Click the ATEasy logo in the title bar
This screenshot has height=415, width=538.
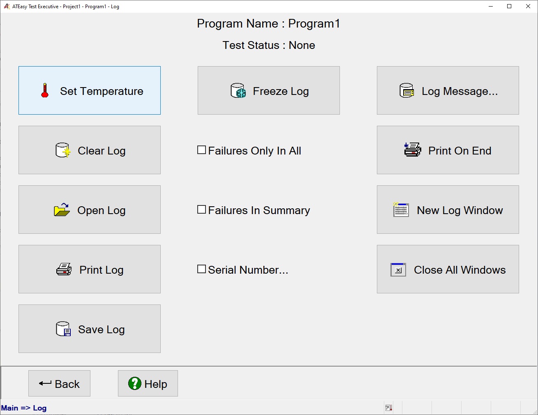(x=6, y=6)
